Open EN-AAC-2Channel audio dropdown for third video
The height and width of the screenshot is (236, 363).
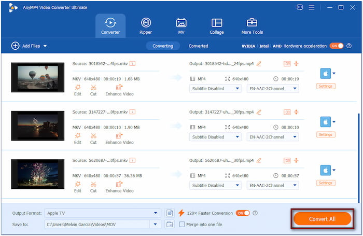click(272, 185)
